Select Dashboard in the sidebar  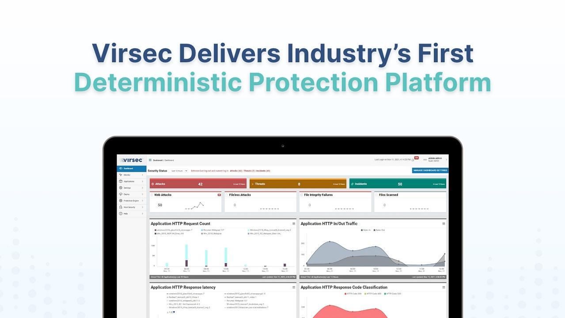[x=132, y=168]
